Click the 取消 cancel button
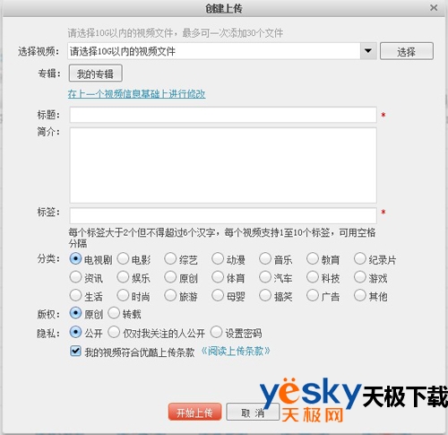Screen dimensions: 448x435 tap(253, 412)
